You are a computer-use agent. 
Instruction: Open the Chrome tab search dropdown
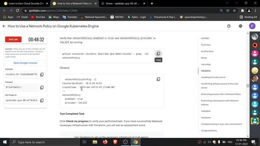[x=227, y=3]
